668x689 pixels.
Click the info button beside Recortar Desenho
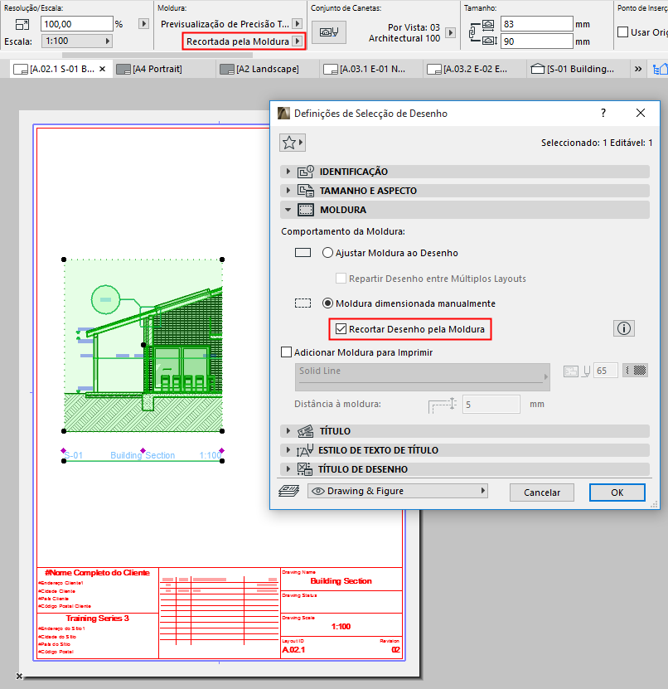pyautogui.click(x=623, y=328)
